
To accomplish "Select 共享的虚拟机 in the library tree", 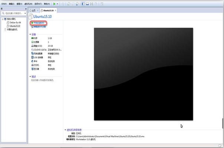I will pyautogui.click(x=12, y=30).
